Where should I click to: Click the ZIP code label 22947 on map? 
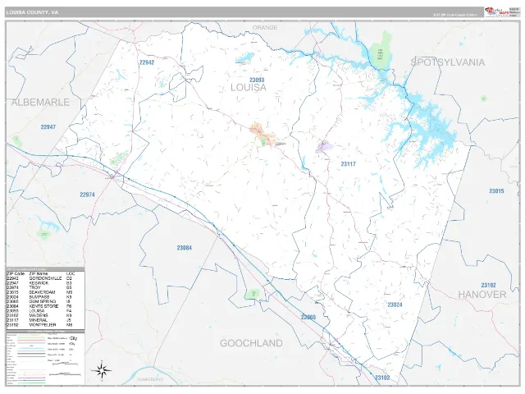coord(48,127)
